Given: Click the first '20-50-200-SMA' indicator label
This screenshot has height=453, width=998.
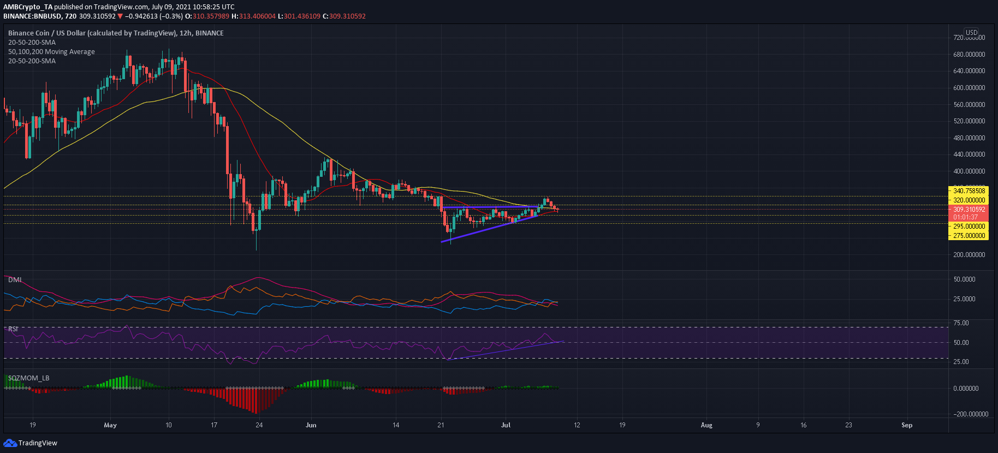Looking at the screenshot, I should [x=32, y=43].
